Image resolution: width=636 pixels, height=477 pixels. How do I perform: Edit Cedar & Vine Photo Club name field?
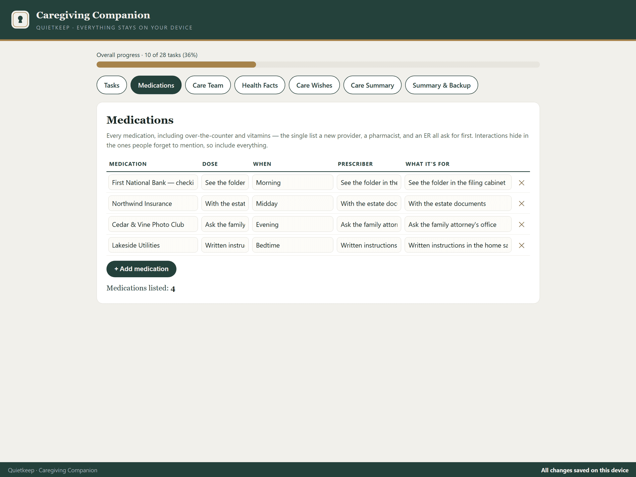pos(153,224)
